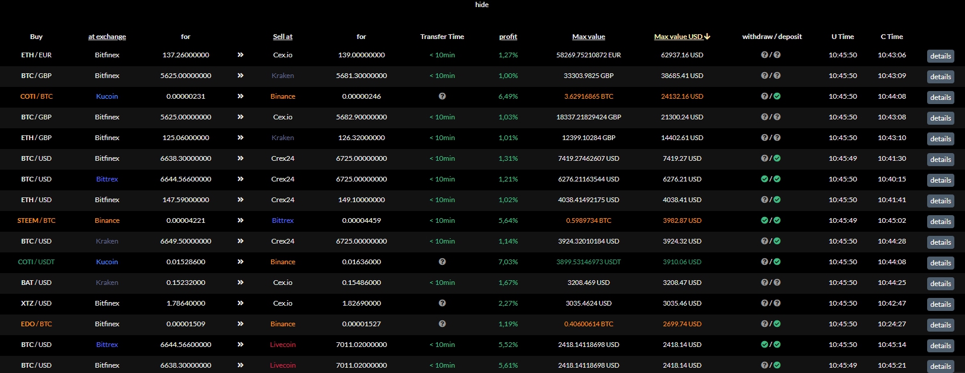Click Cex.io sell exchange in XTZ/USD row
The height and width of the screenshot is (373, 965).
pyautogui.click(x=283, y=303)
